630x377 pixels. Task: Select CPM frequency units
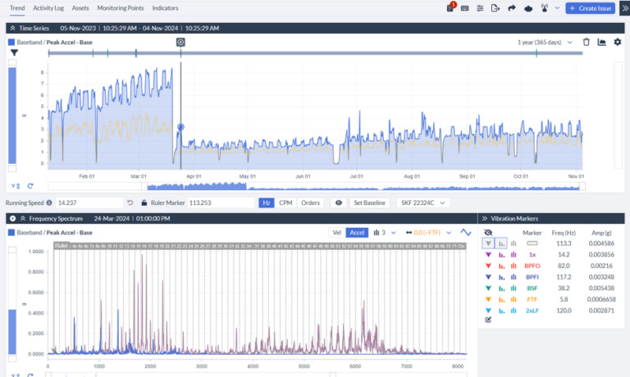[x=285, y=202]
